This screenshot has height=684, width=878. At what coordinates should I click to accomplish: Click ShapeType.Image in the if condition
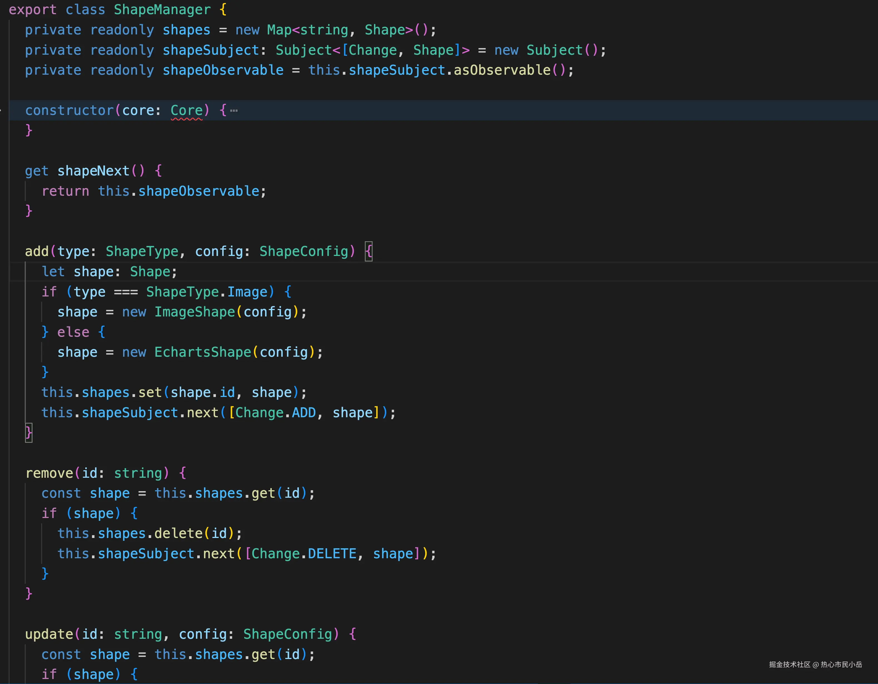(x=207, y=291)
